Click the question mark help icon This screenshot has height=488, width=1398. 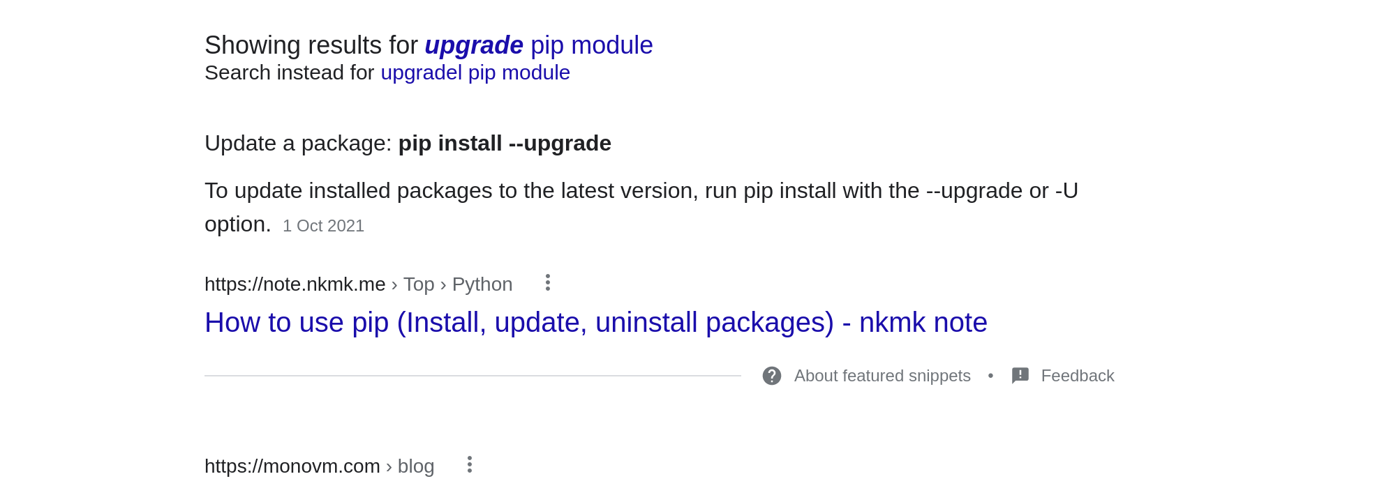coord(771,376)
